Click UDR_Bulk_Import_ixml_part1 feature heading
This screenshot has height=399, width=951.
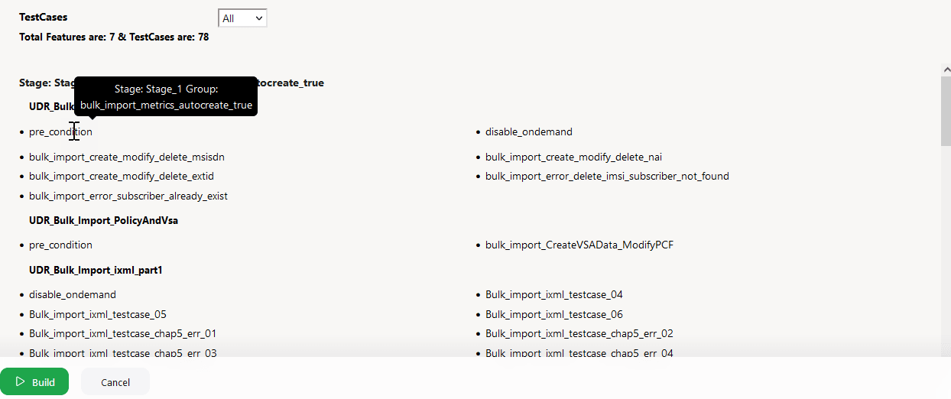click(x=96, y=270)
